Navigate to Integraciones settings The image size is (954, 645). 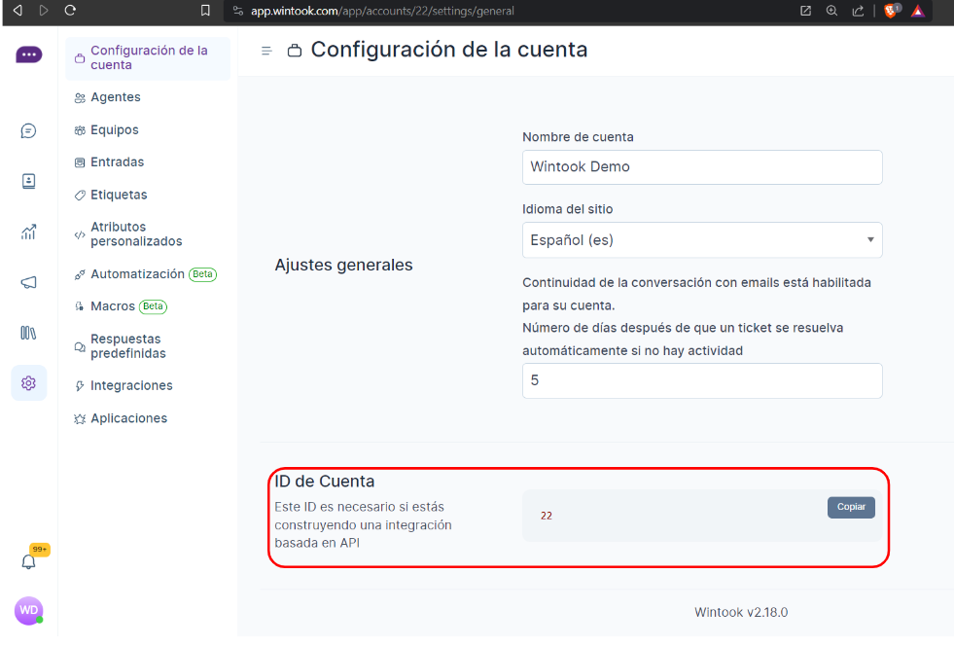tap(131, 386)
